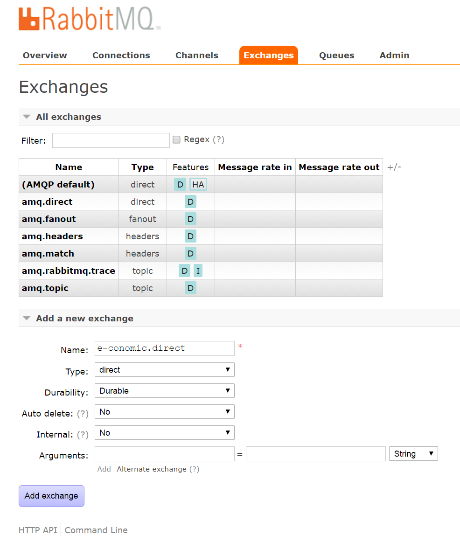460x542 pixels.
Task: Open the (AMQP default) exchange
Action: [x=58, y=185]
